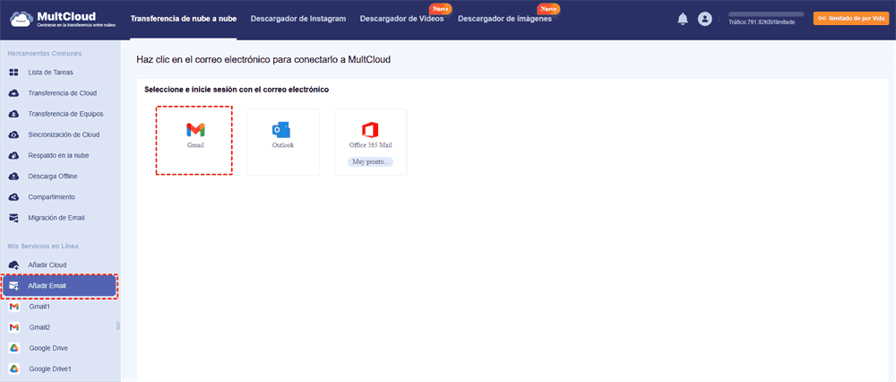Image resolution: width=896 pixels, height=382 pixels.
Task: Click the Añadir Cloud icon
Action: 14,265
